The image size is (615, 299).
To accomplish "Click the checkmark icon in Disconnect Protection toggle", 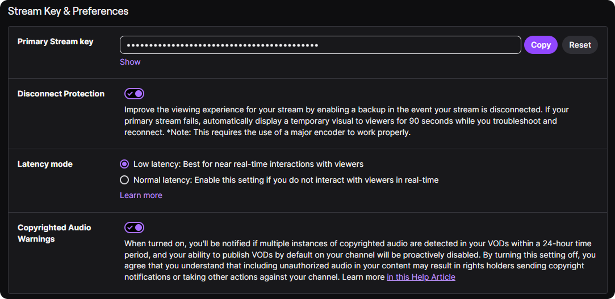I will click(130, 94).
